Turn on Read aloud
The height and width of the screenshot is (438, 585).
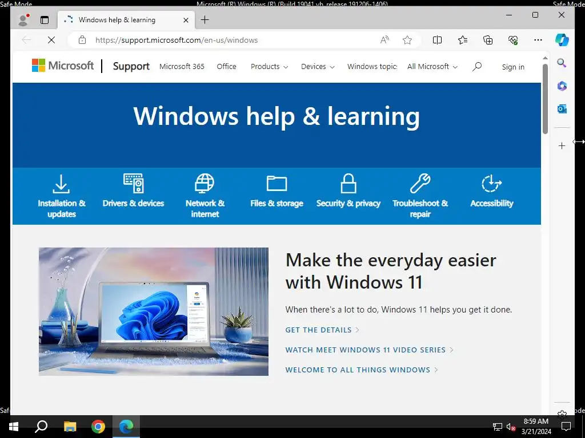[384, 40]
